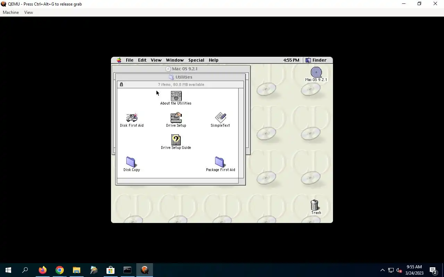Open the terminal app in the taskbar
This screenshot has height=277, width=444.
[127, 270]
